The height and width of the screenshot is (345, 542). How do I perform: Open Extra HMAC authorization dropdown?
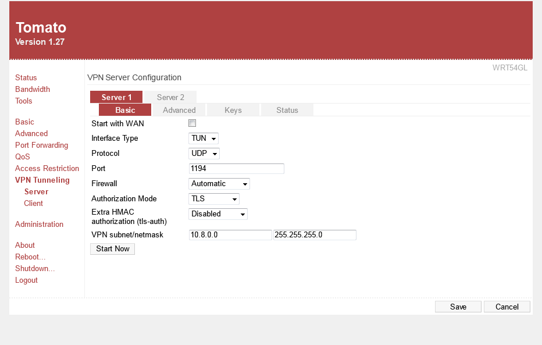click(218, 214)
